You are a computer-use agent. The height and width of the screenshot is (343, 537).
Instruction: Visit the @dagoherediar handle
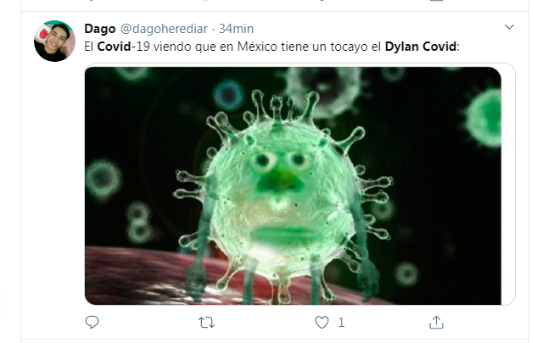(x=164, y=29)
